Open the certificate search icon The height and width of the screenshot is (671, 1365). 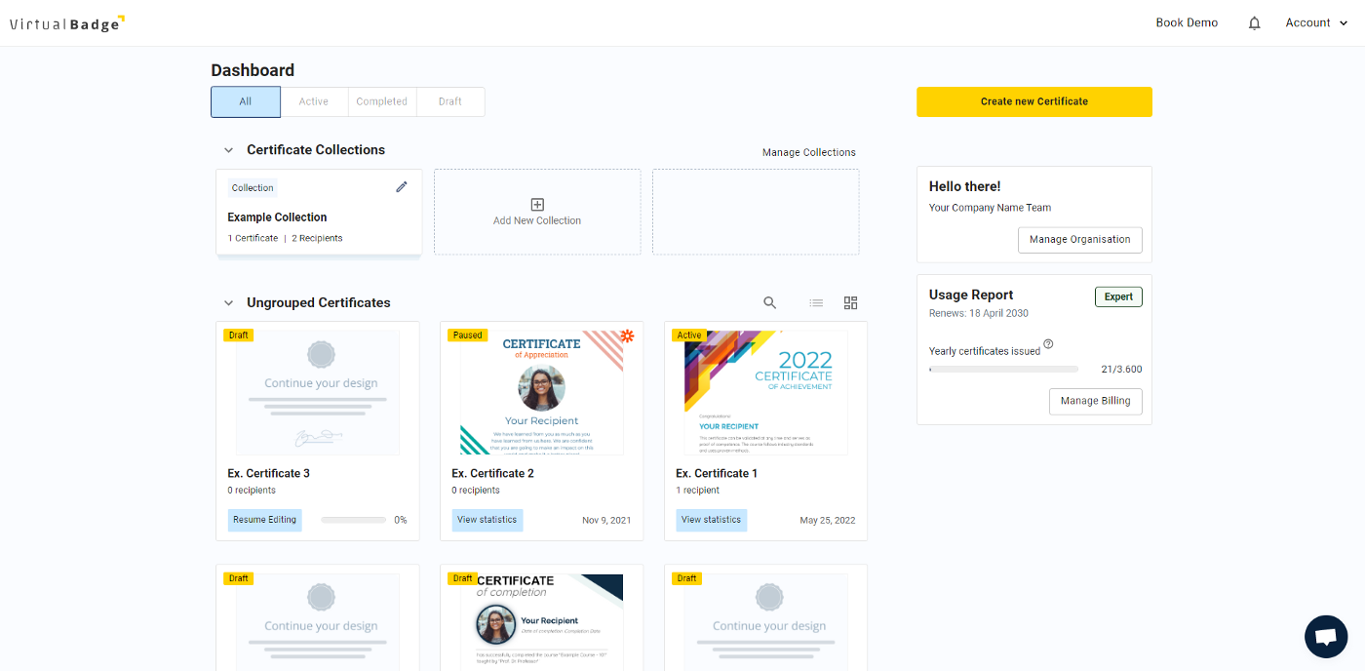[x=769, y=302]
